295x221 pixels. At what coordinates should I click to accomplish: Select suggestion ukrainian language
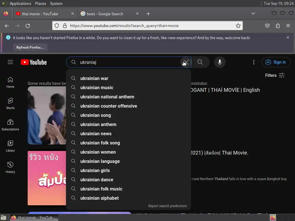[x=128, y=161]
